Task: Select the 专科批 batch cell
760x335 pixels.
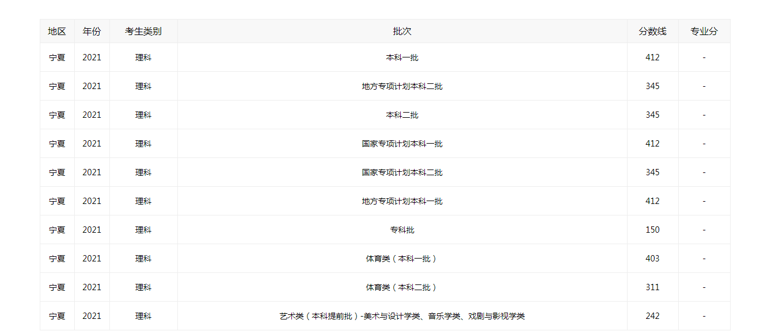Action: [x=402, y=230]
